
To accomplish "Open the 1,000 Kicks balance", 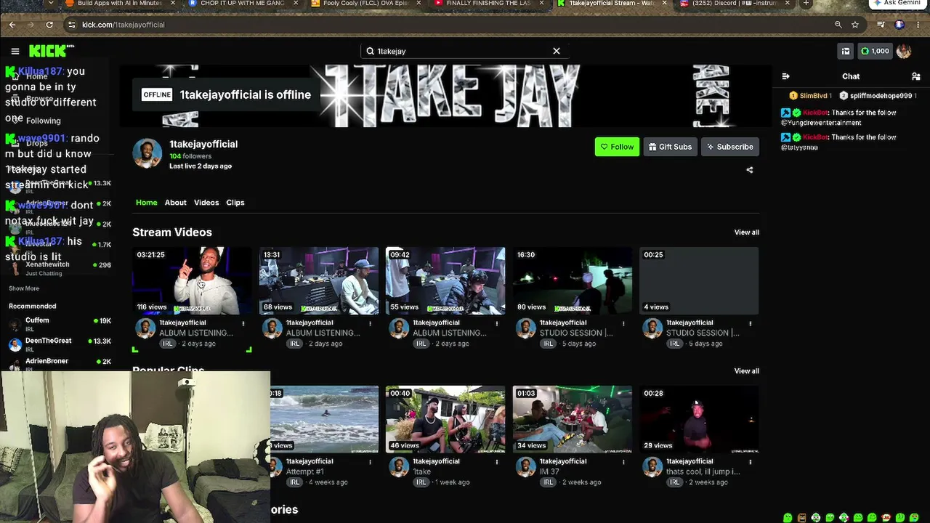I will (x=875, y=51).
